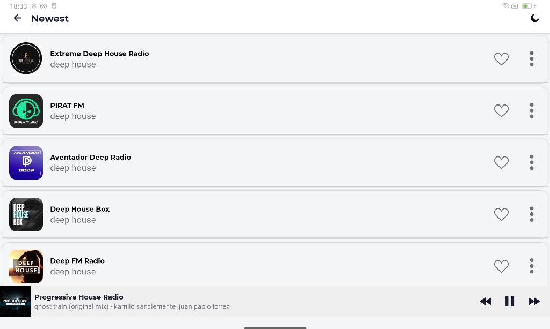Image resolution: width=550 pixels, height=329 pixels.
Task: Open the PIRAT FM station logo
Action: tap(26, 111)
